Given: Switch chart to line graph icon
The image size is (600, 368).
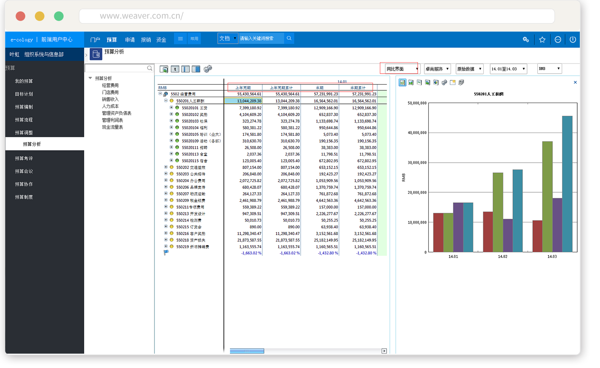Looking at the screenshot, I should [x=419, y=82].
